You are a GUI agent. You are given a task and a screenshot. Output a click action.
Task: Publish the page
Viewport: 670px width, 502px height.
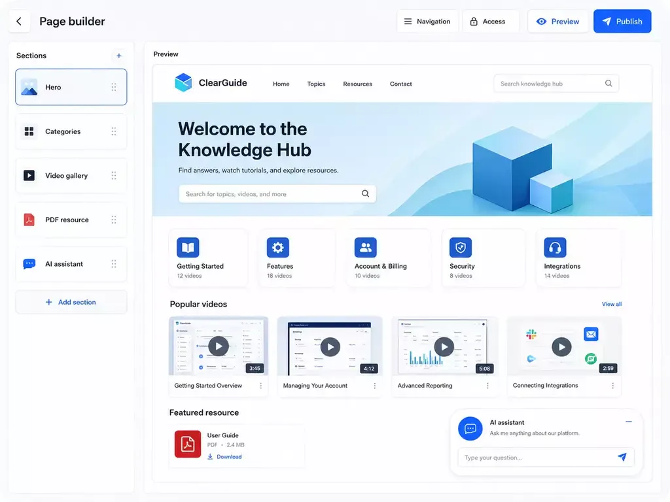tap(622, 22)
